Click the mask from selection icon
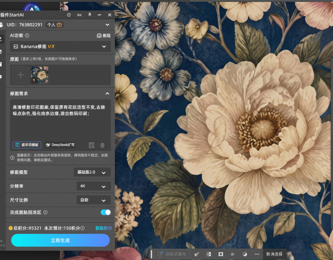The height and width of the screenshot is (260, 333). point(221,254)
